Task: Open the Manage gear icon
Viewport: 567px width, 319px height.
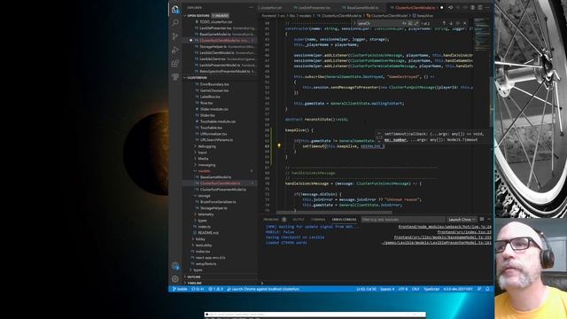Action: 175,279
